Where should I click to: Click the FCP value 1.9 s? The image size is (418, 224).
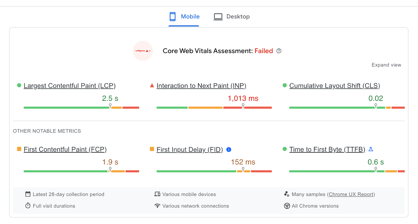[110, 162]
